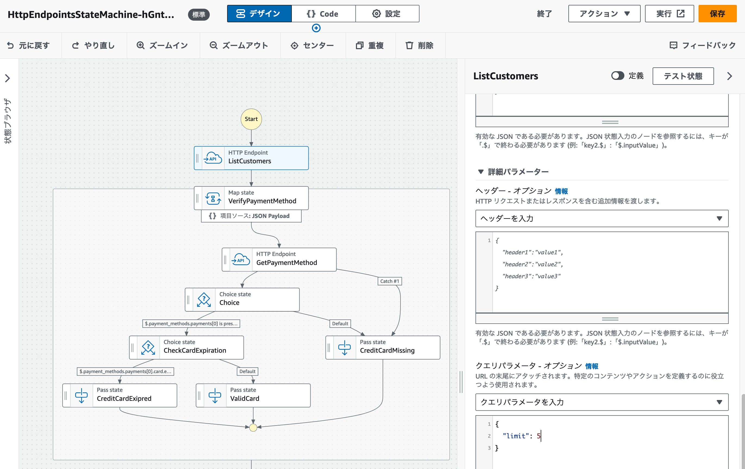Click Zoom In (ズームイン) magnifier icon
Image resolution: width=745 pixels, height=469 pixels.
[140, 45]
